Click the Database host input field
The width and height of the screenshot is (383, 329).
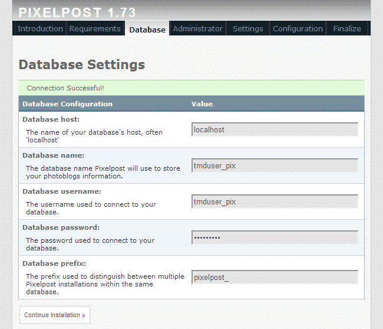pyautogui.click(x=275, y=130)
